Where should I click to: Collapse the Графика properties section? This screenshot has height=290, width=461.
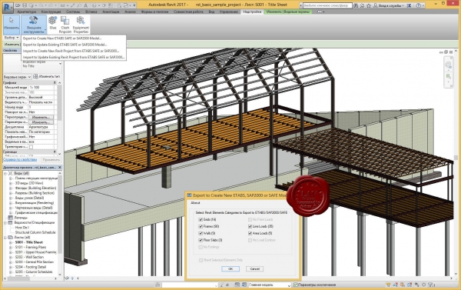55,83
